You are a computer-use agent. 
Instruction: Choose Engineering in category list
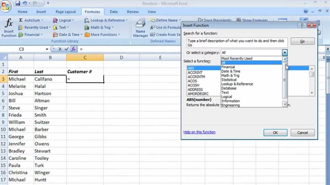point(251,105)
